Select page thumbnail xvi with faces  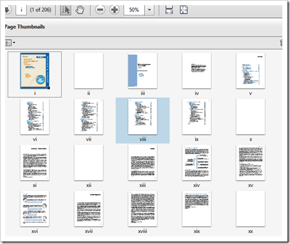click(x=34, y=208)
